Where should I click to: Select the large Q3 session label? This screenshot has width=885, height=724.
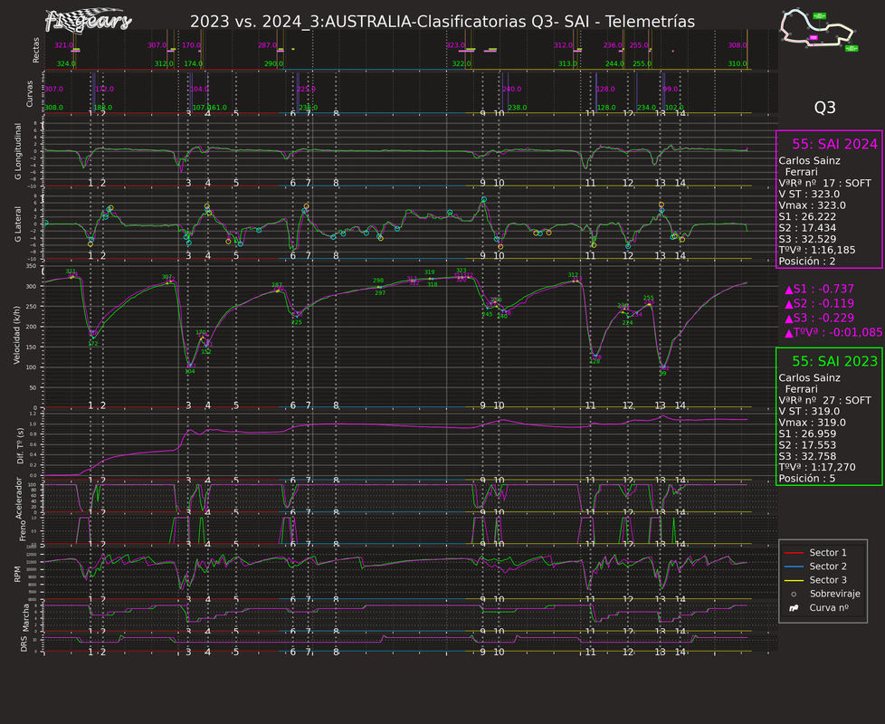coord(824,108)
